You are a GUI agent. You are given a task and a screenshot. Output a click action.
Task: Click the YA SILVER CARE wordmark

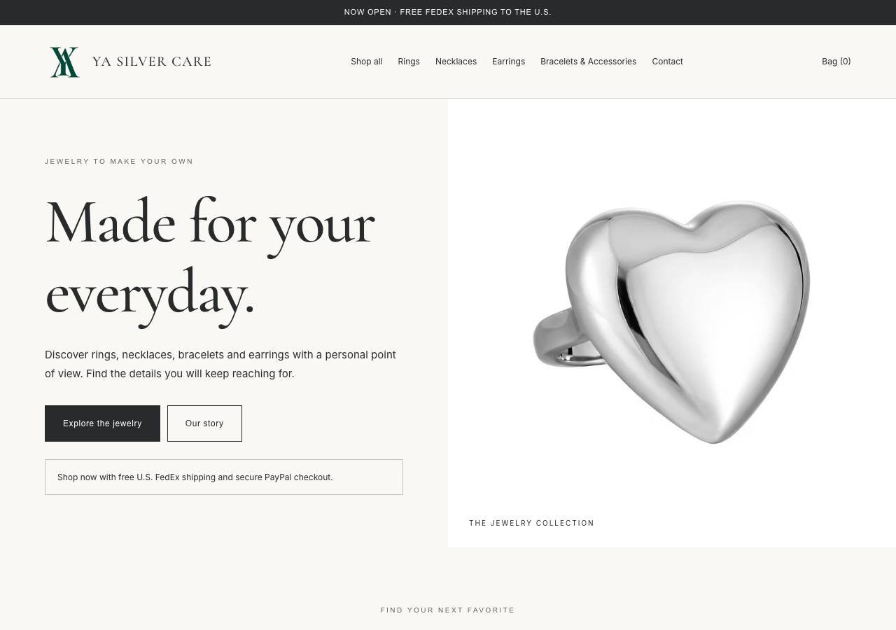click(152, 62)
